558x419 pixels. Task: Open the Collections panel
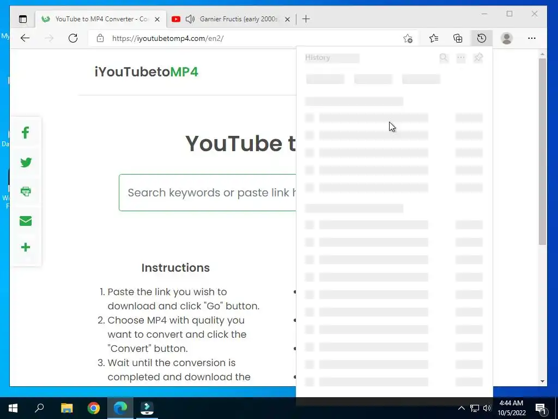point(458,38)
